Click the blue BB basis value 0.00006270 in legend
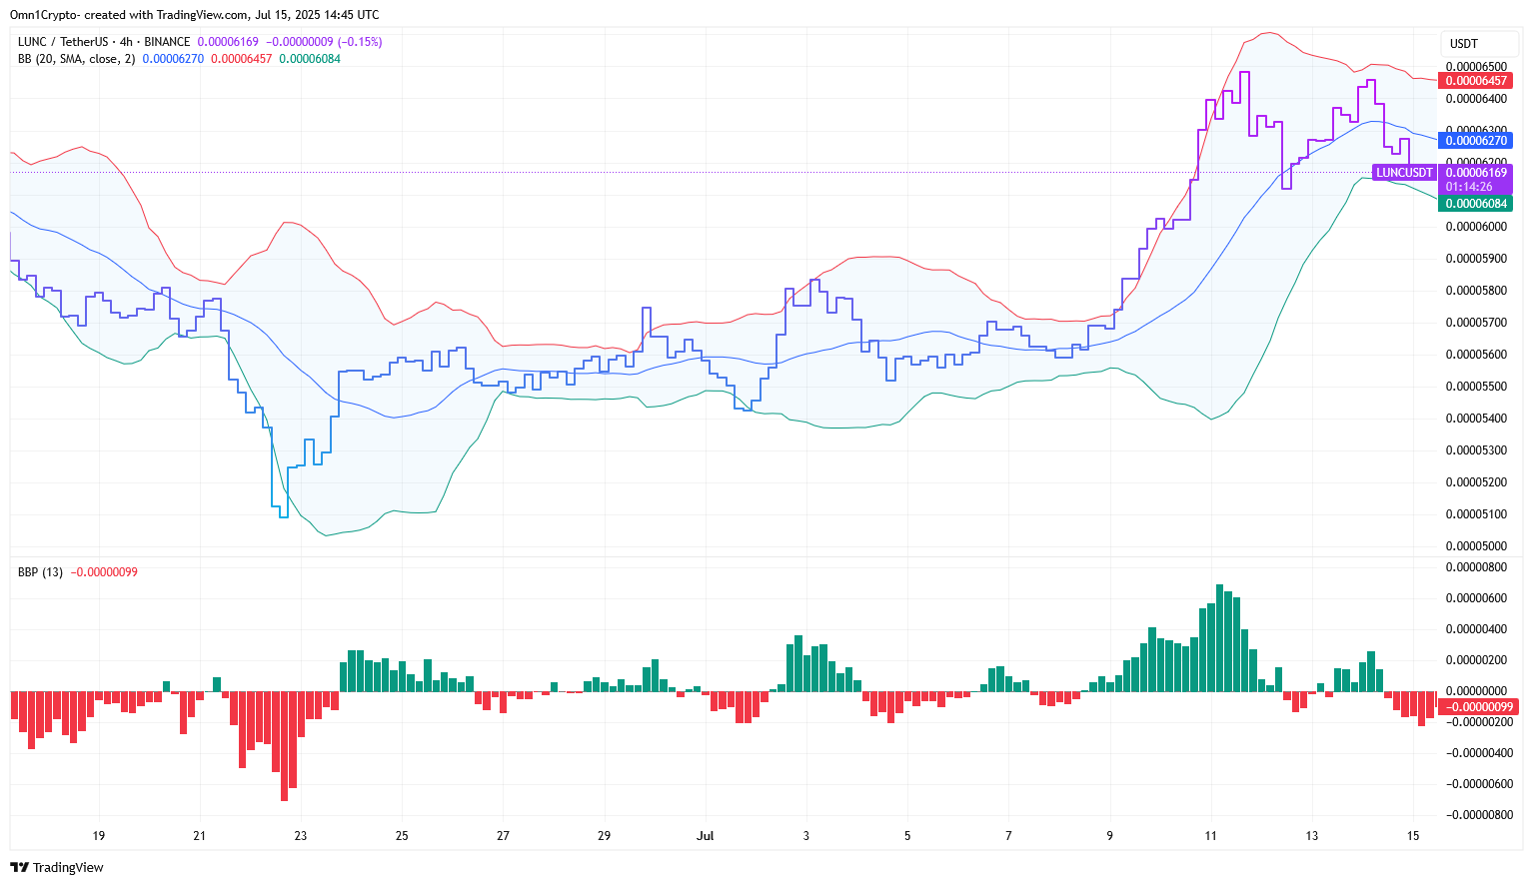 point(173,59)
